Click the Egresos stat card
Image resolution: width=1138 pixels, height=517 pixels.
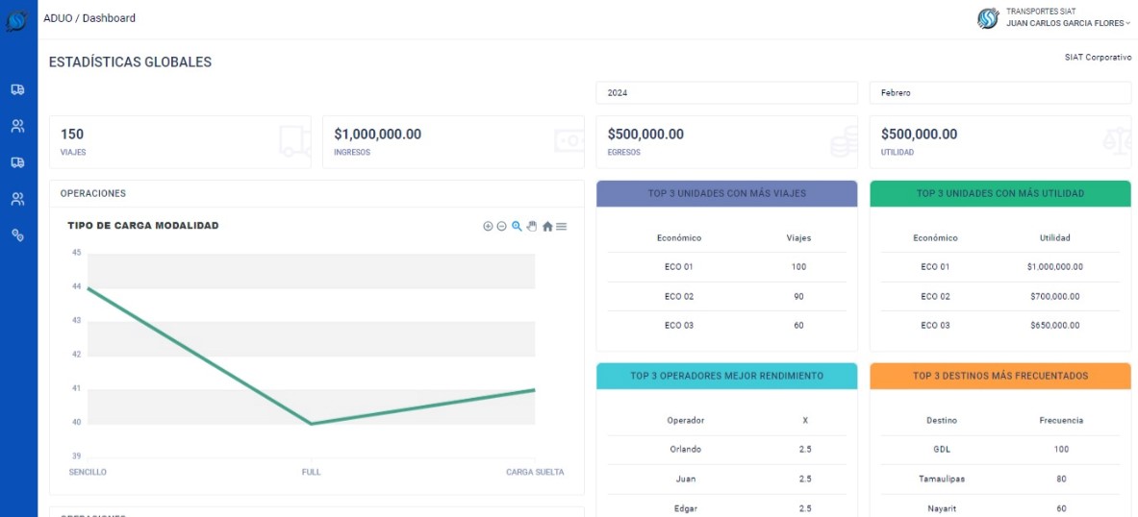(x=726, y=142)
